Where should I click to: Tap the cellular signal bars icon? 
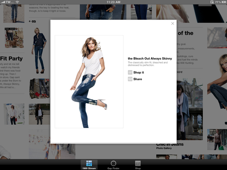coord(3,2)
